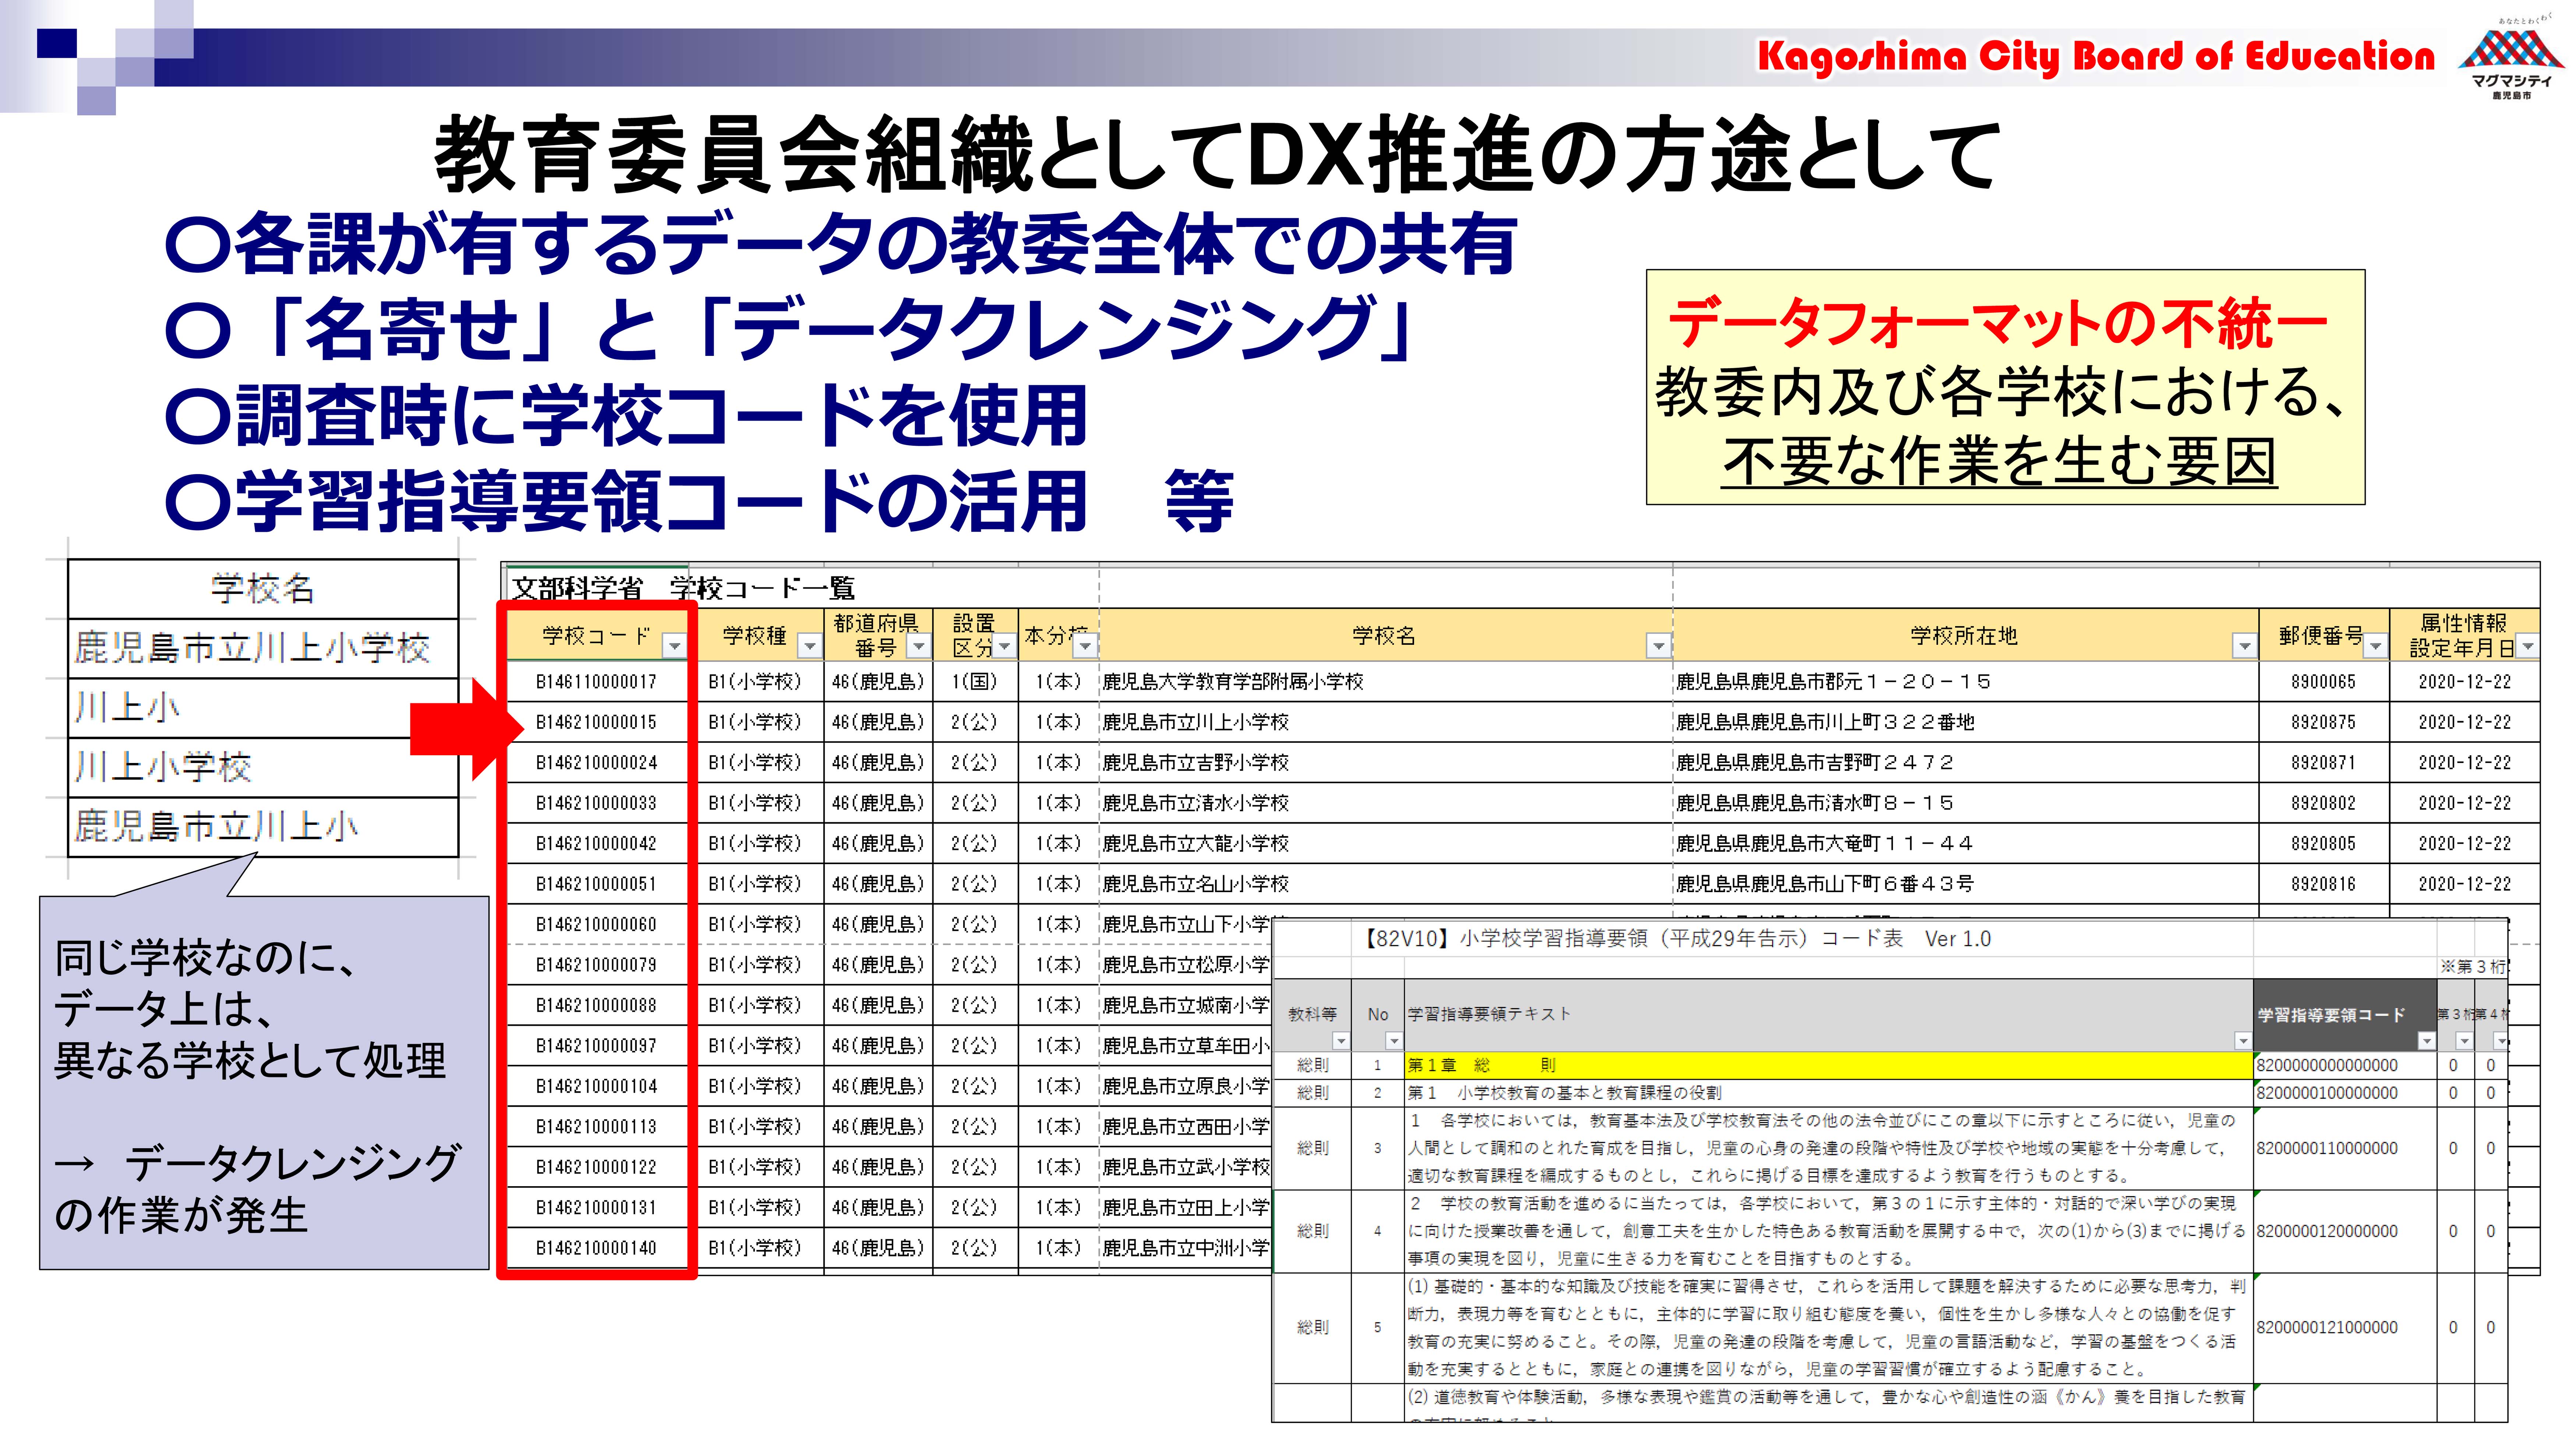This screenshot has width=2576, height=1449.
Task: Click the 川上小 cell in the small table
Action: [263, 708]
